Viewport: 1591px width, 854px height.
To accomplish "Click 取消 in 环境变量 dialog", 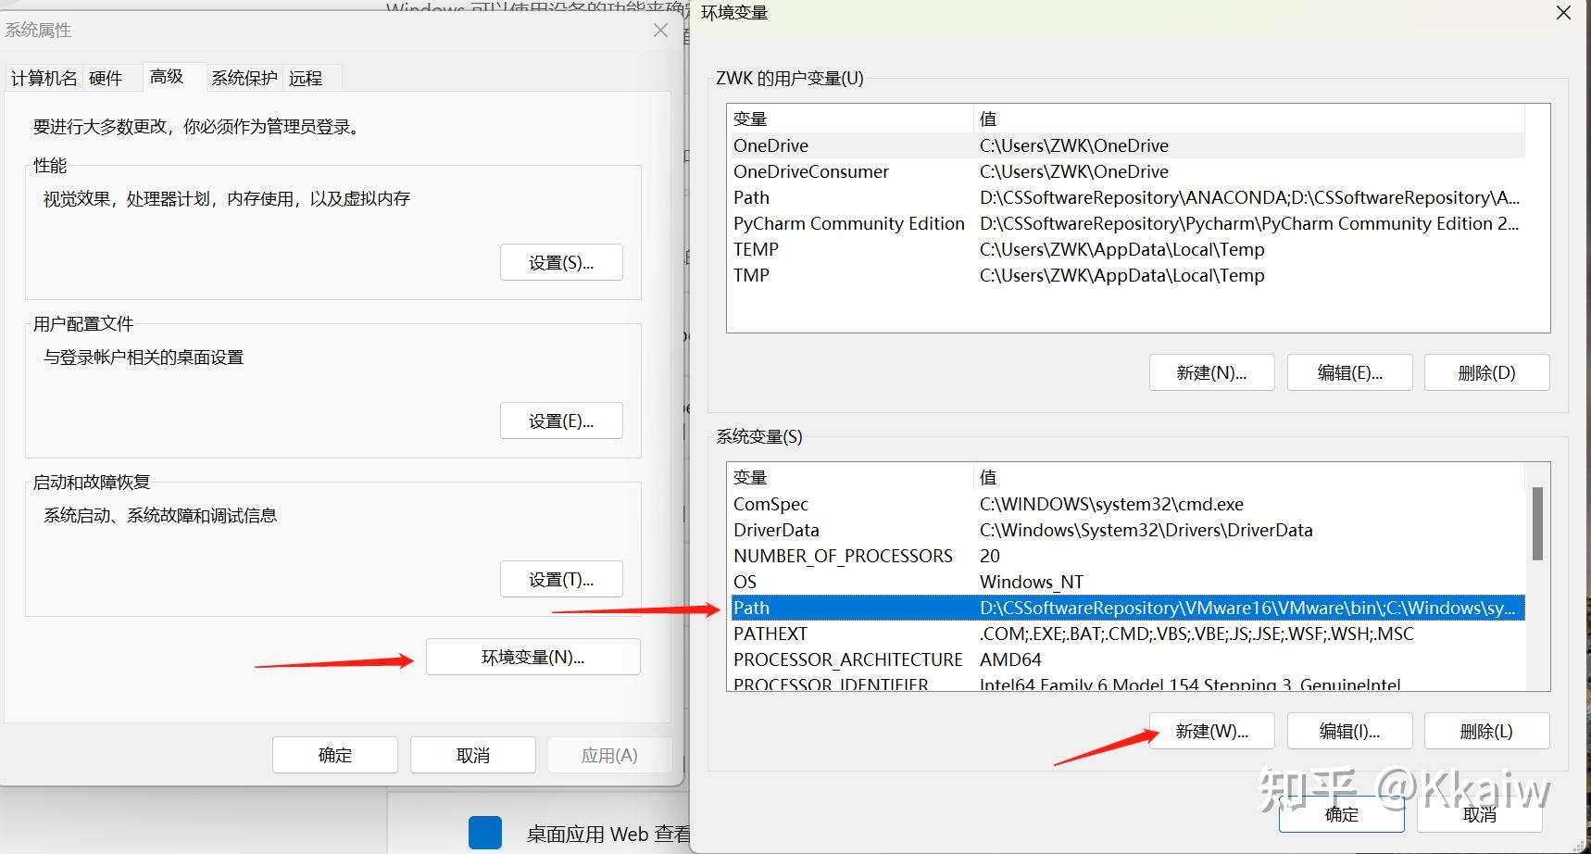I will 1479,813.
